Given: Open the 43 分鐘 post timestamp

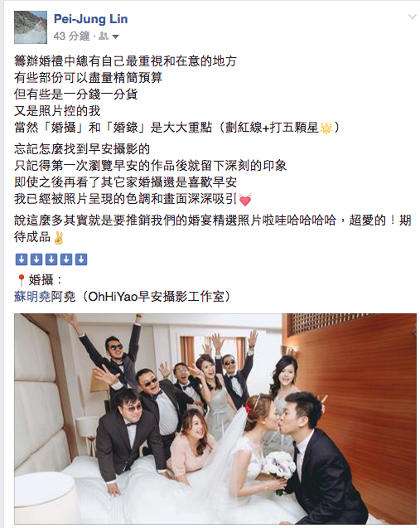Looking at the screenshot, I should (72, 36).
